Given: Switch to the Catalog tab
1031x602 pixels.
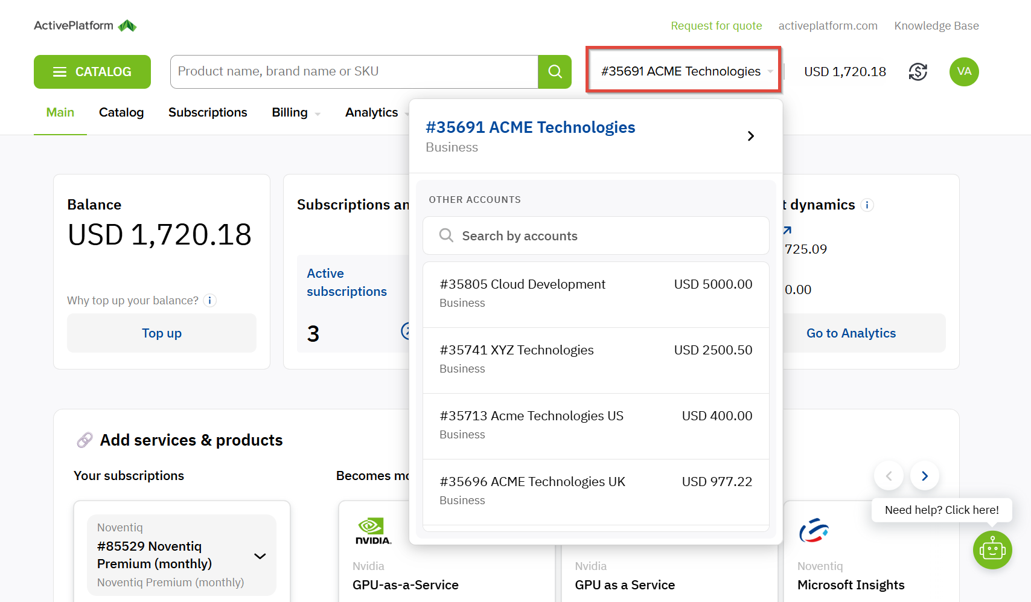Looking at the screenshot, I should (121, 112).
